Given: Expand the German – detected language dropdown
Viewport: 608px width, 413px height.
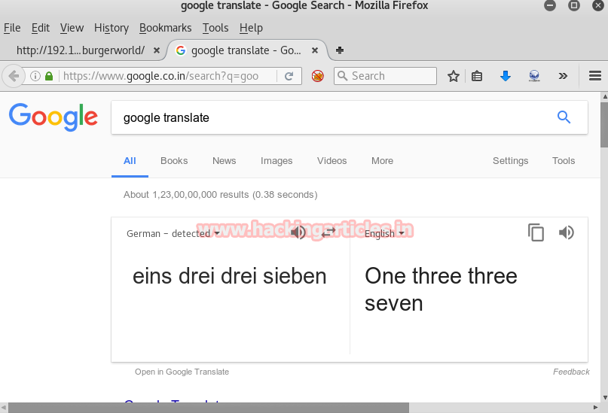Looking at the screenshot, I should pyautogui.click(x=173, y=234).
